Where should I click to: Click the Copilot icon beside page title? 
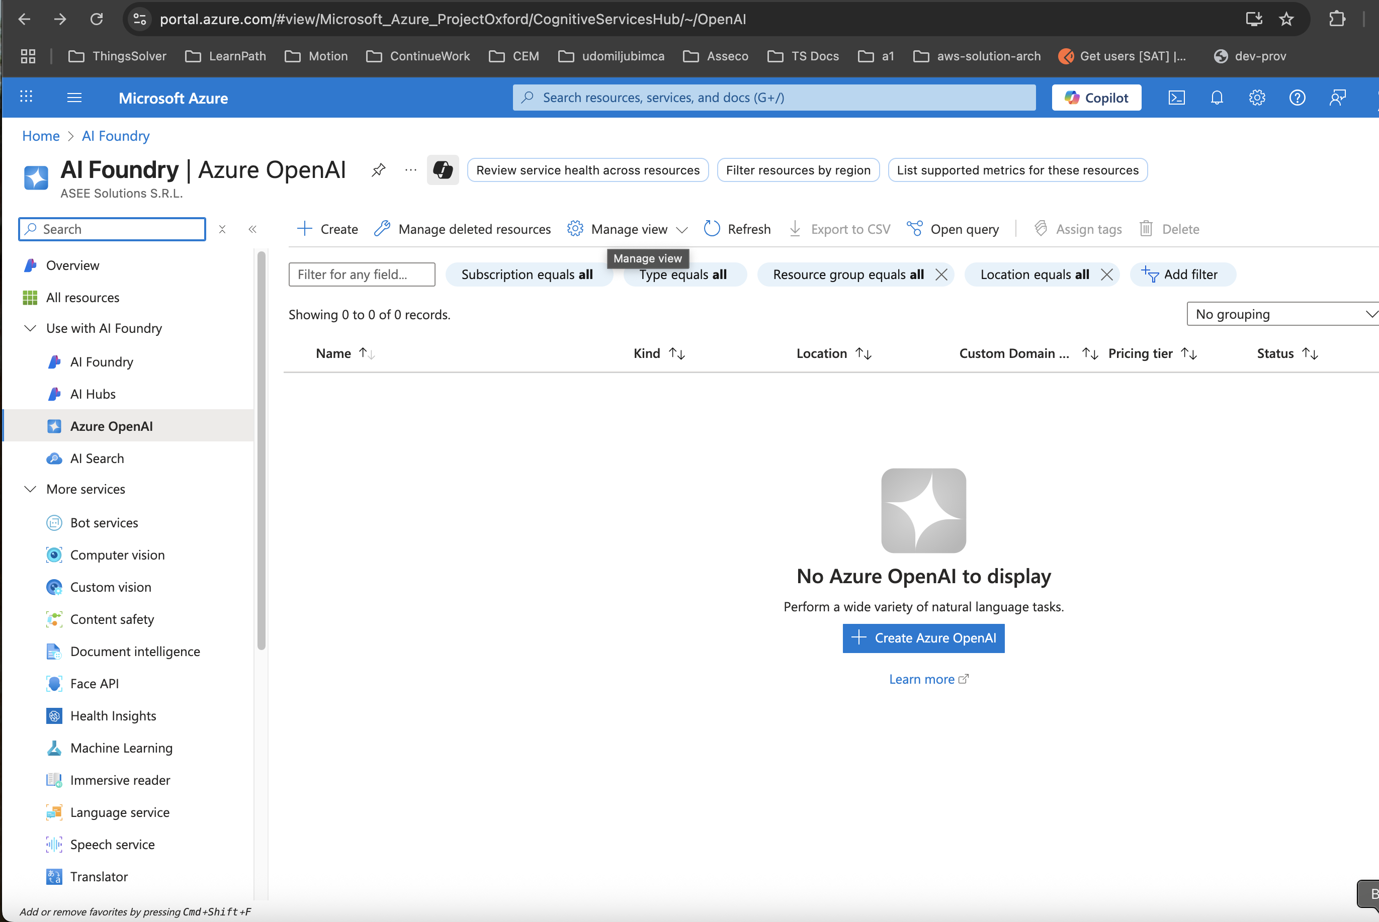pos(443,170)
